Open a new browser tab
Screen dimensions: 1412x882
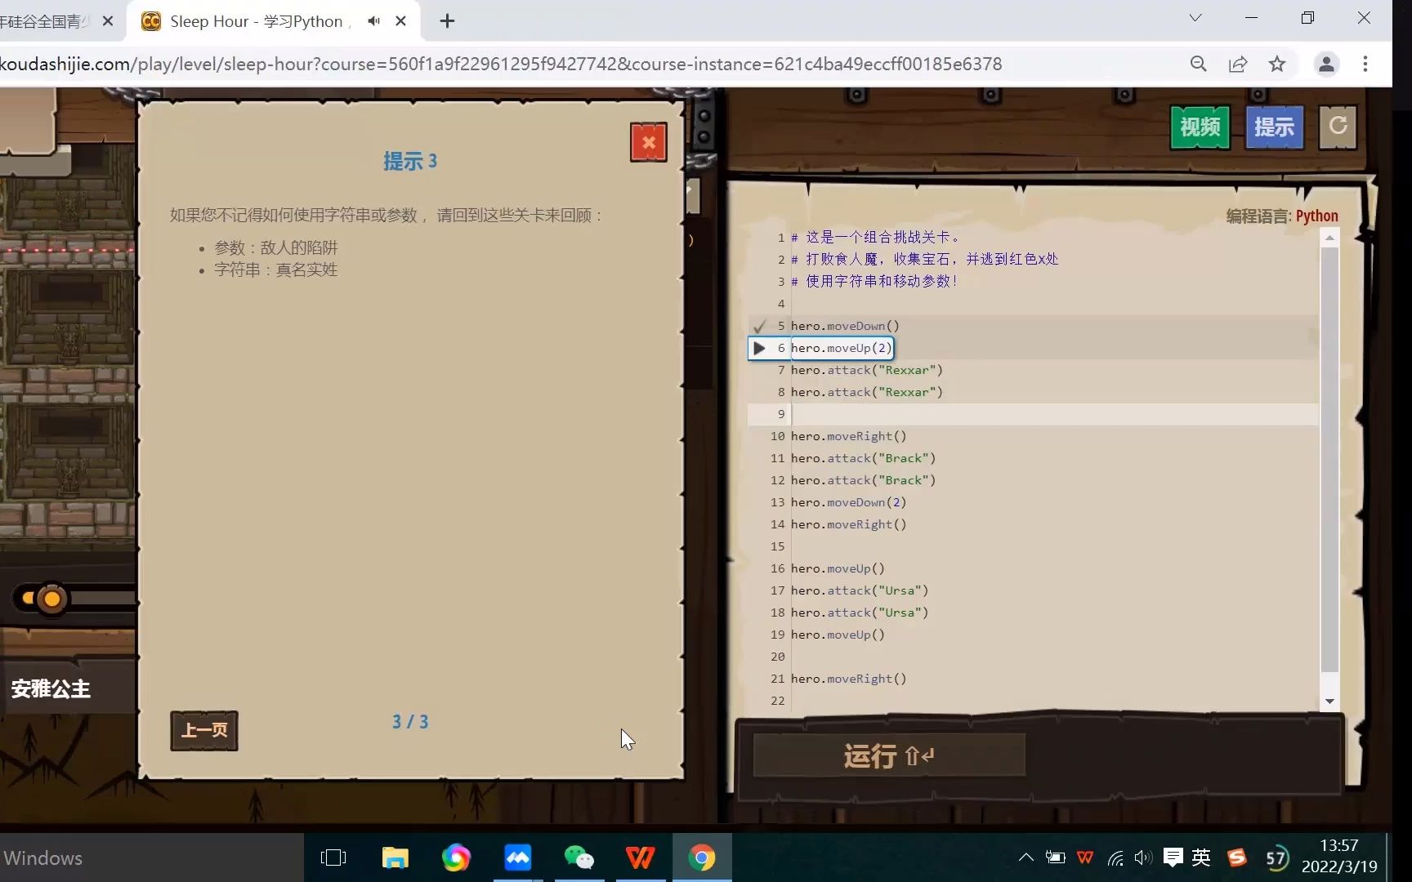coord(446,21)
